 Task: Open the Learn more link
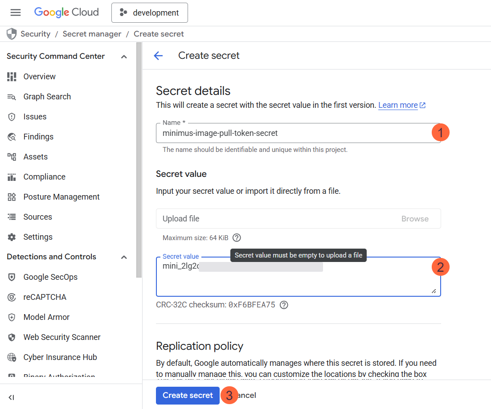[x=398, y=105]
